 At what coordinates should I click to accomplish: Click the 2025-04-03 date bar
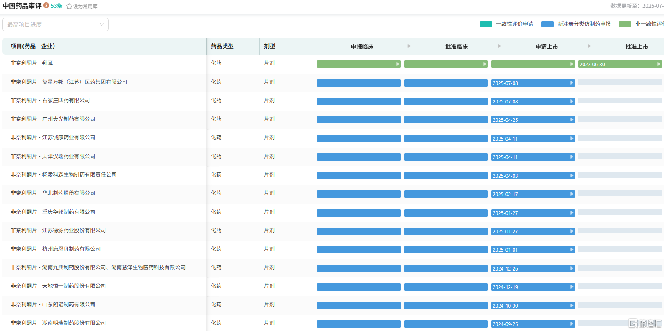(x=533, y=176)
